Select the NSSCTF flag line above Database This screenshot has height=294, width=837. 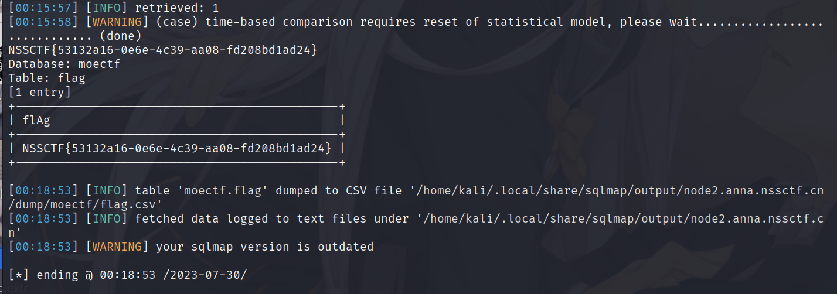click(x=162, y=50)
